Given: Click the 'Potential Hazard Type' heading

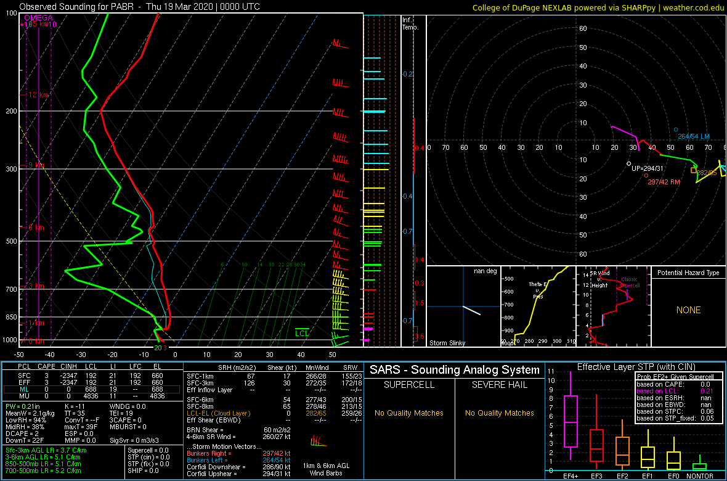Looking at the screenshot, I should pyautogui.click(x=688, y=273).
